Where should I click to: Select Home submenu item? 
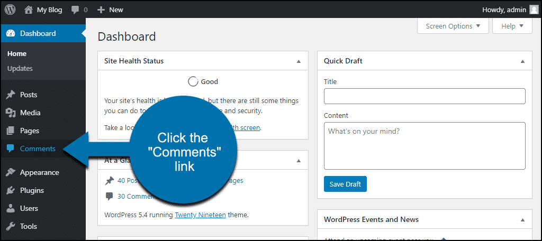(17, 54)
